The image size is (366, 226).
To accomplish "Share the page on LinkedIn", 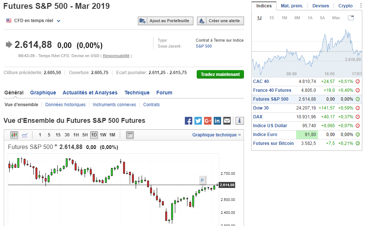I will [x=217, y=121].
